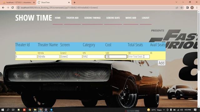Click the LOGOUT link
200x112 pixels.
coord(146,18)
